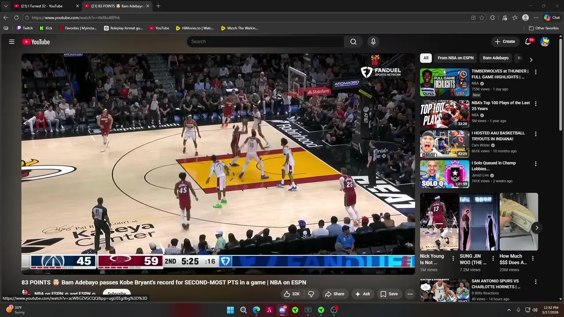Image resolution: width=564 pixels, height=317 pixels.
Task: Open options for Timberwolves at Thunder video
Action: pyautogui.click(x=536, y=72)
